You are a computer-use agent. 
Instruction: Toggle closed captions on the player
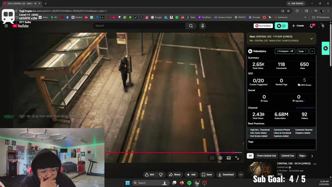[x=212, y=158]
